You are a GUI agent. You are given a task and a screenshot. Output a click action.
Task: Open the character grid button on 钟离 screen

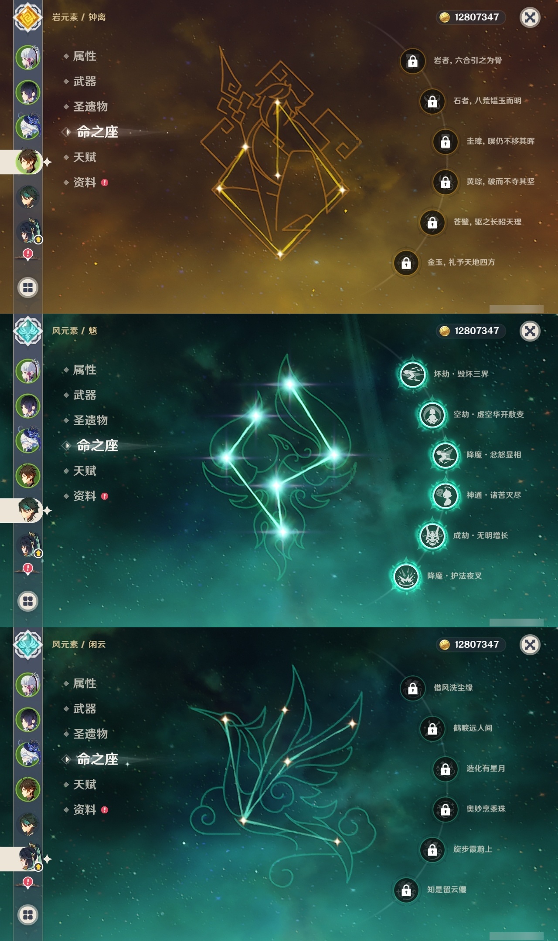point(28,288)
